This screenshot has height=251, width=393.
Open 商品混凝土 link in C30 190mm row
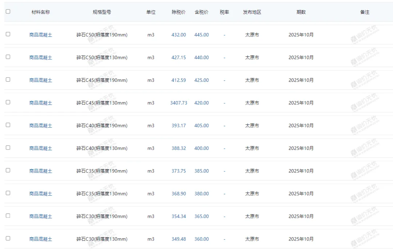click(41, 216)
